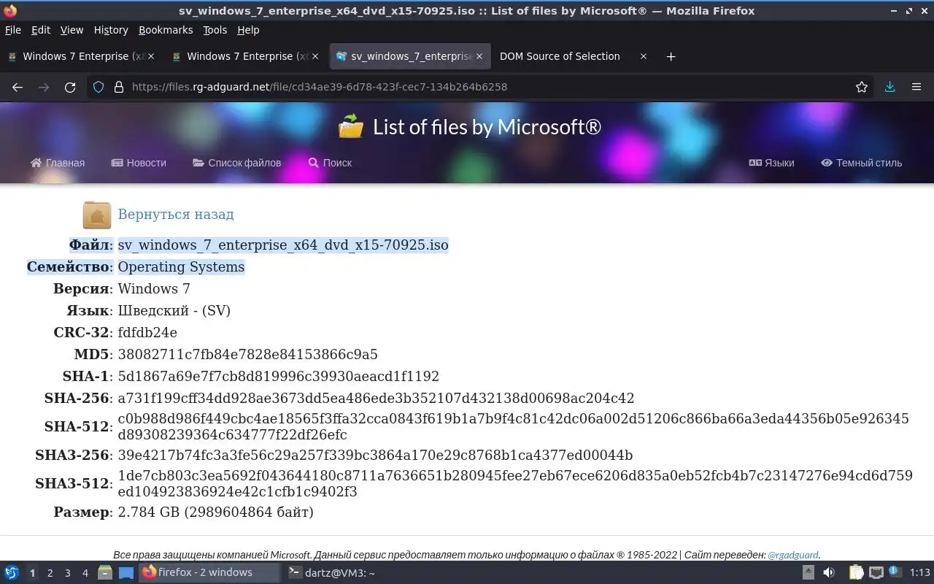Go back using the browser back arrow

pos(18,87)
